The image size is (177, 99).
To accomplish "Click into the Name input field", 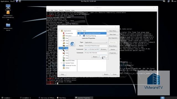I will click(x=96, y=46).
